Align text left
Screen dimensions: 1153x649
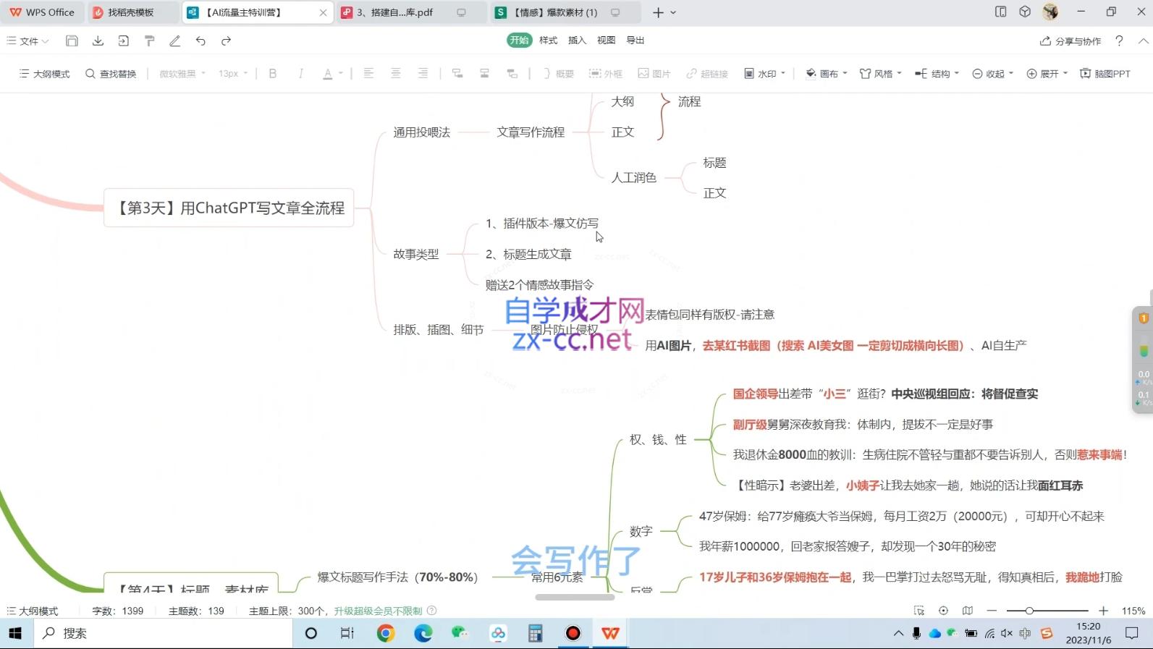pos(368,73)
